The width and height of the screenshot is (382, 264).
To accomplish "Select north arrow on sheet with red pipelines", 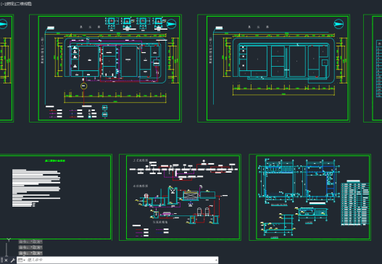I will pyautogui.click(x=171, y=24).
